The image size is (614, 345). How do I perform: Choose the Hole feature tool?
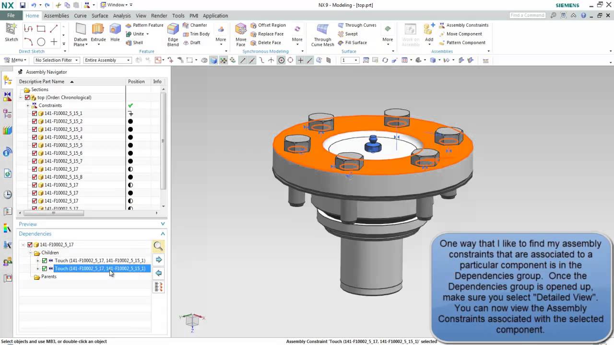(x=115, y=33)
